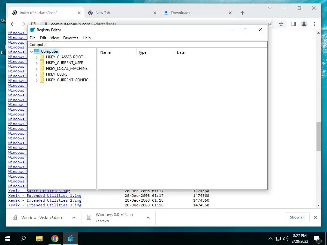Sort by the Name column header
This screenshot has height=245, width=327.
click(x=117, y=52)
